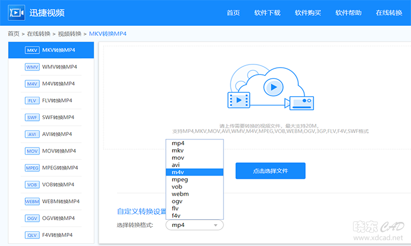Screen dimensions: 411x246
Task: Choose mpeg in the format list
Action: [x=195, y=180]
